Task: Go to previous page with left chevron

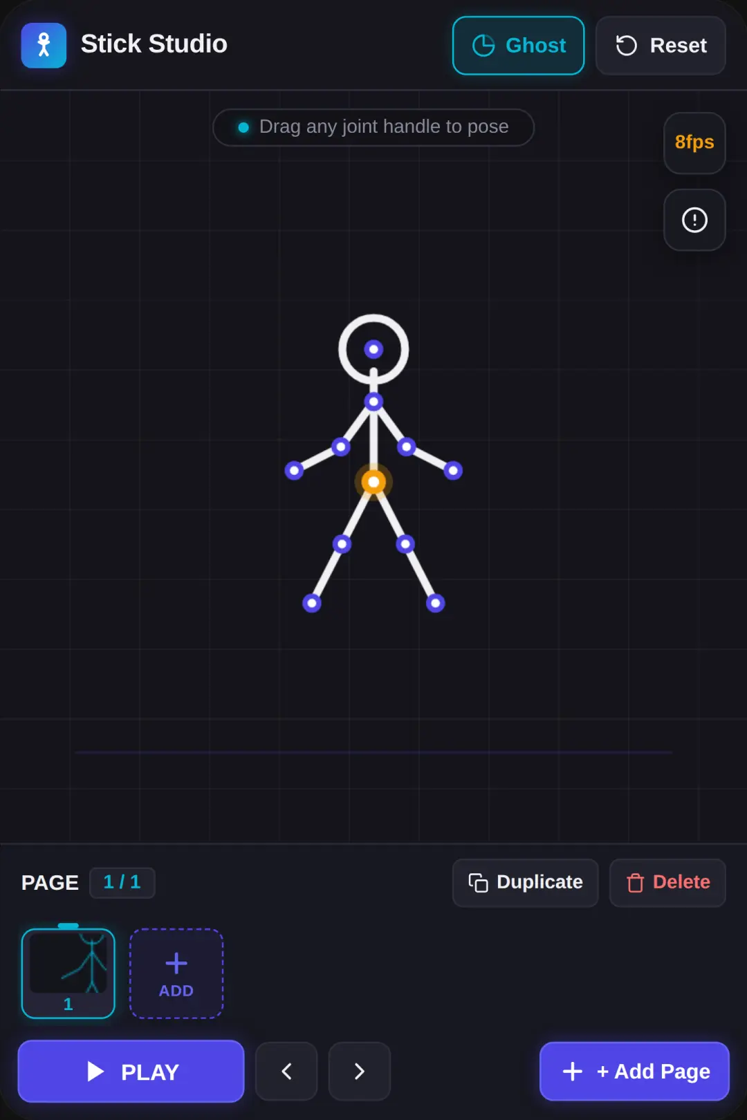Action: 286,1072
